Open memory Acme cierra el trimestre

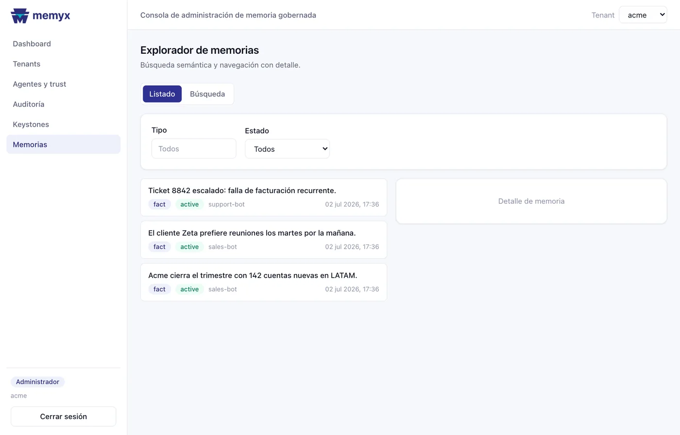tap(264, 282)
